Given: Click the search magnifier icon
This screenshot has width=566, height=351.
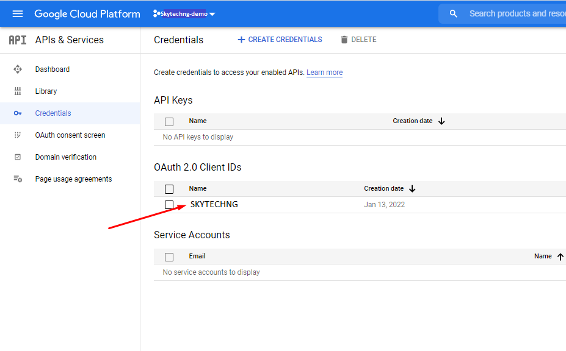Looking at the screenshot, I should click(x=454, y=13).
